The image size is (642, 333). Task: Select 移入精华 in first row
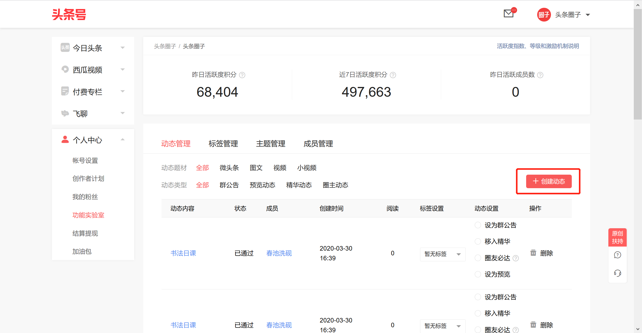[478, 241]
